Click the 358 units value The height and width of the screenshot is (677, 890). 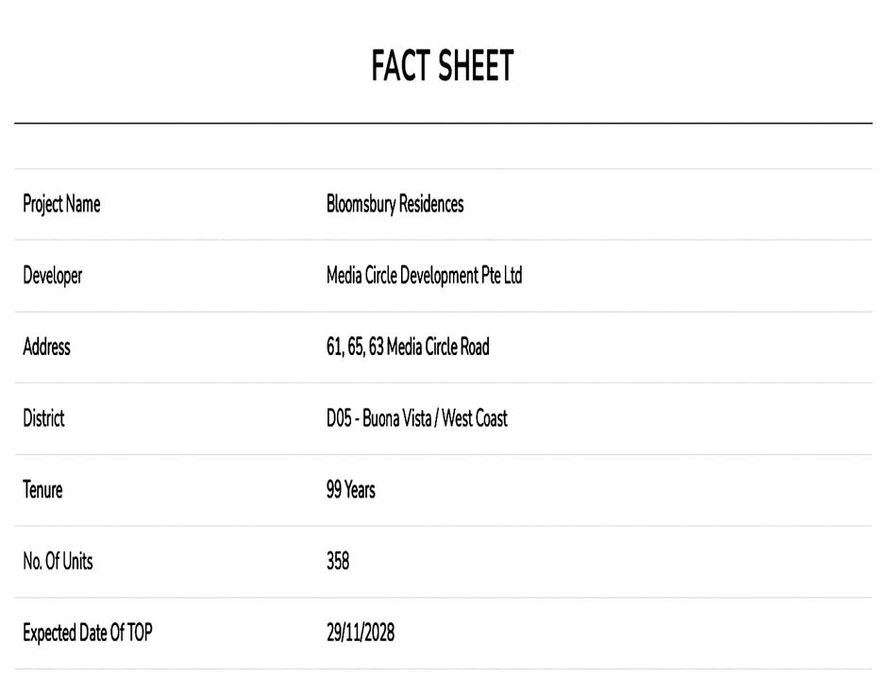pyautogui.click(x=338, y=562)
